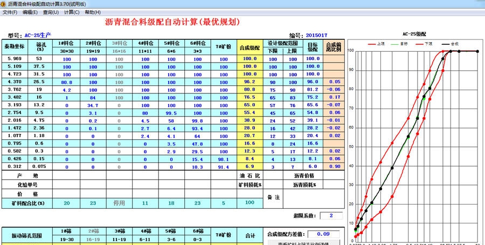
Task: Click the AC-25级配 chart title
Action: click(x=414, y=35)
